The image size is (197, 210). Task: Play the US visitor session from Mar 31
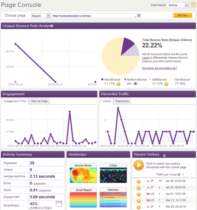coord(139,201)
